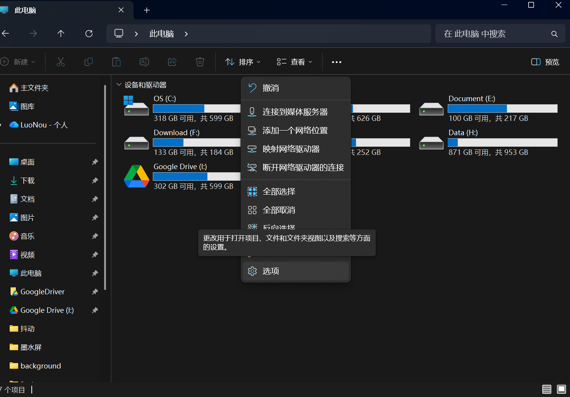Go up one folder level
Screen dimensions: 570x397
pos(61,34)
